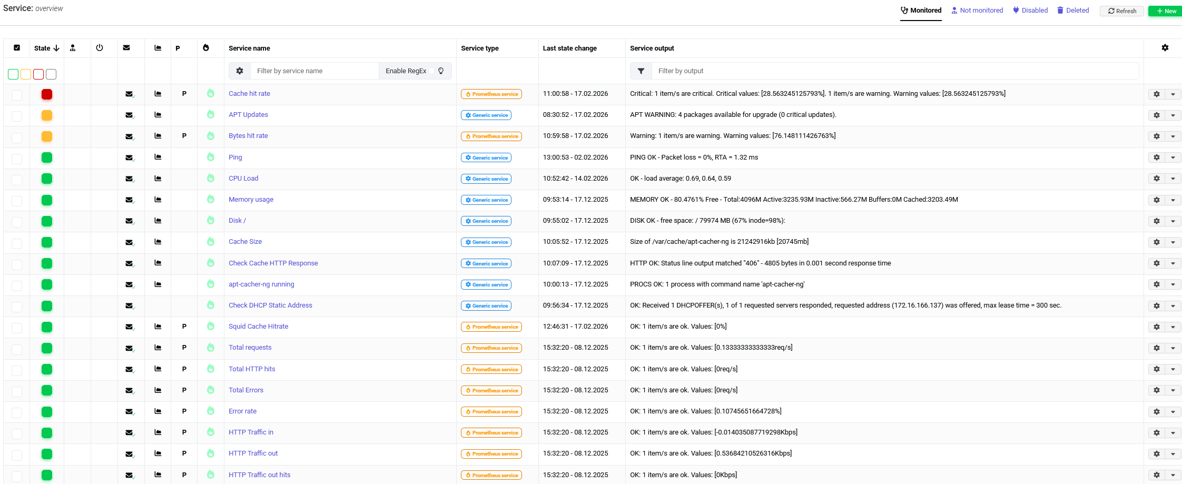Screen dimensions: 1182x484
Task: Click the Filter by output text field
Action: click(894, 71)
